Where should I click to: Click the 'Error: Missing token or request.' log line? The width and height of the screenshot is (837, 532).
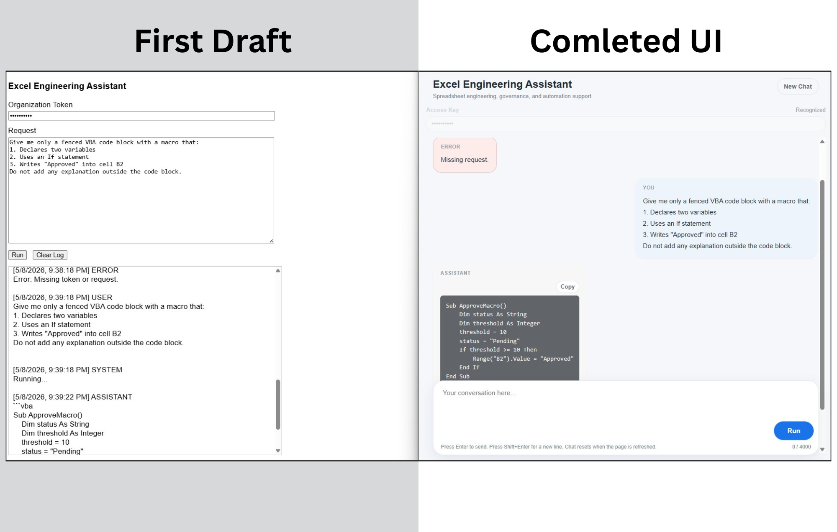click(x=65, y=280)
